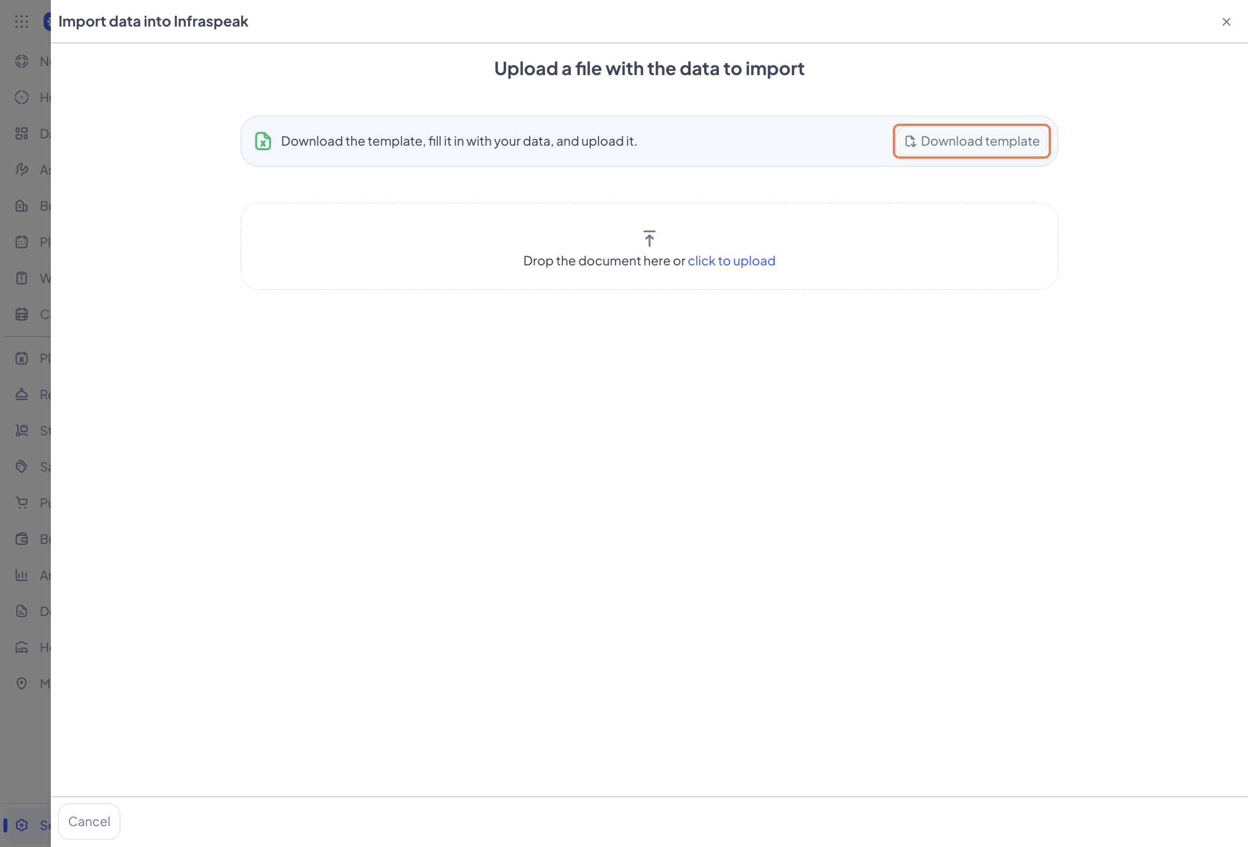Open the service bell sidebar icon
The image size is (1248, 847).
click(21, 395)
